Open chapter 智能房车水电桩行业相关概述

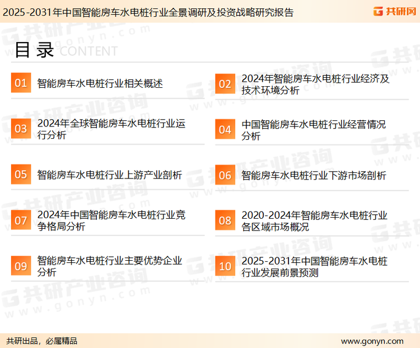pyautogui.click(x=100, y=83)
